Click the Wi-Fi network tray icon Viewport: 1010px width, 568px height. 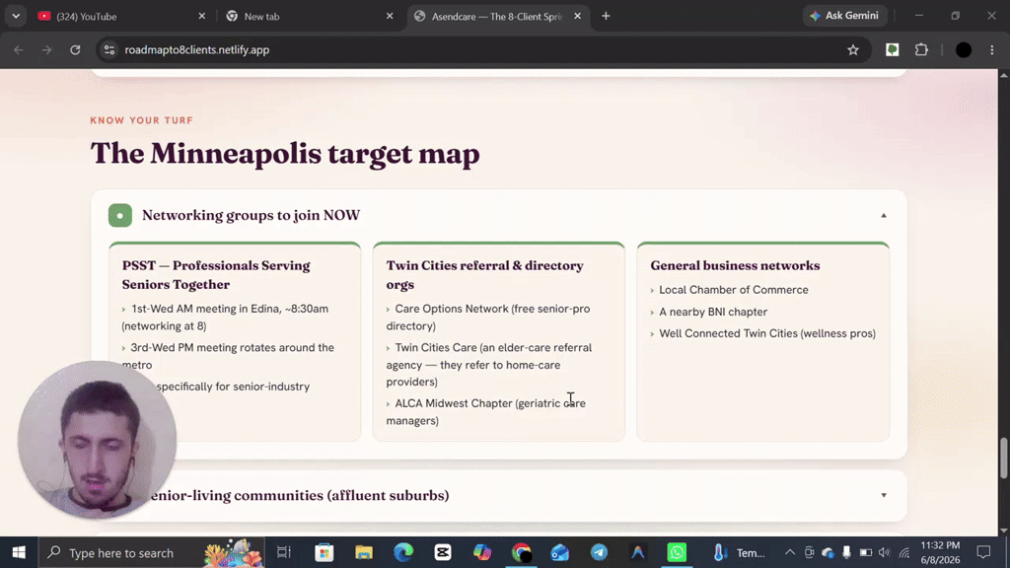pos(904,552)
